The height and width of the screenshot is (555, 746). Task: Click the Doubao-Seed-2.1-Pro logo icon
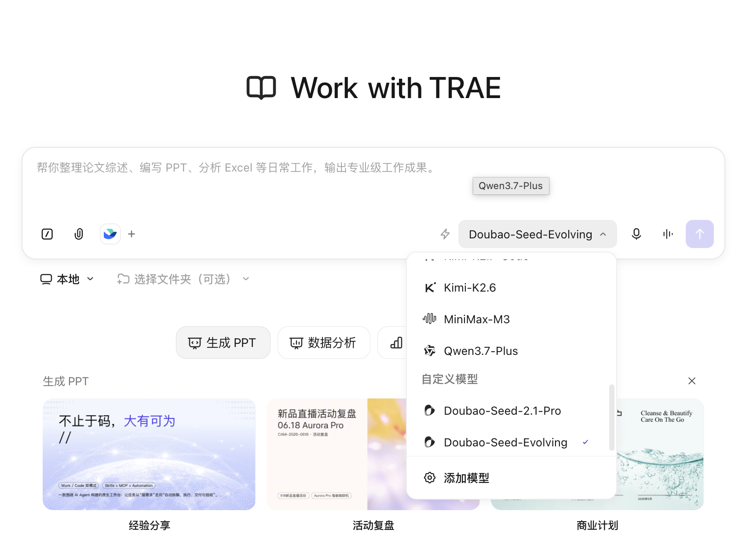tap(430, 411)
